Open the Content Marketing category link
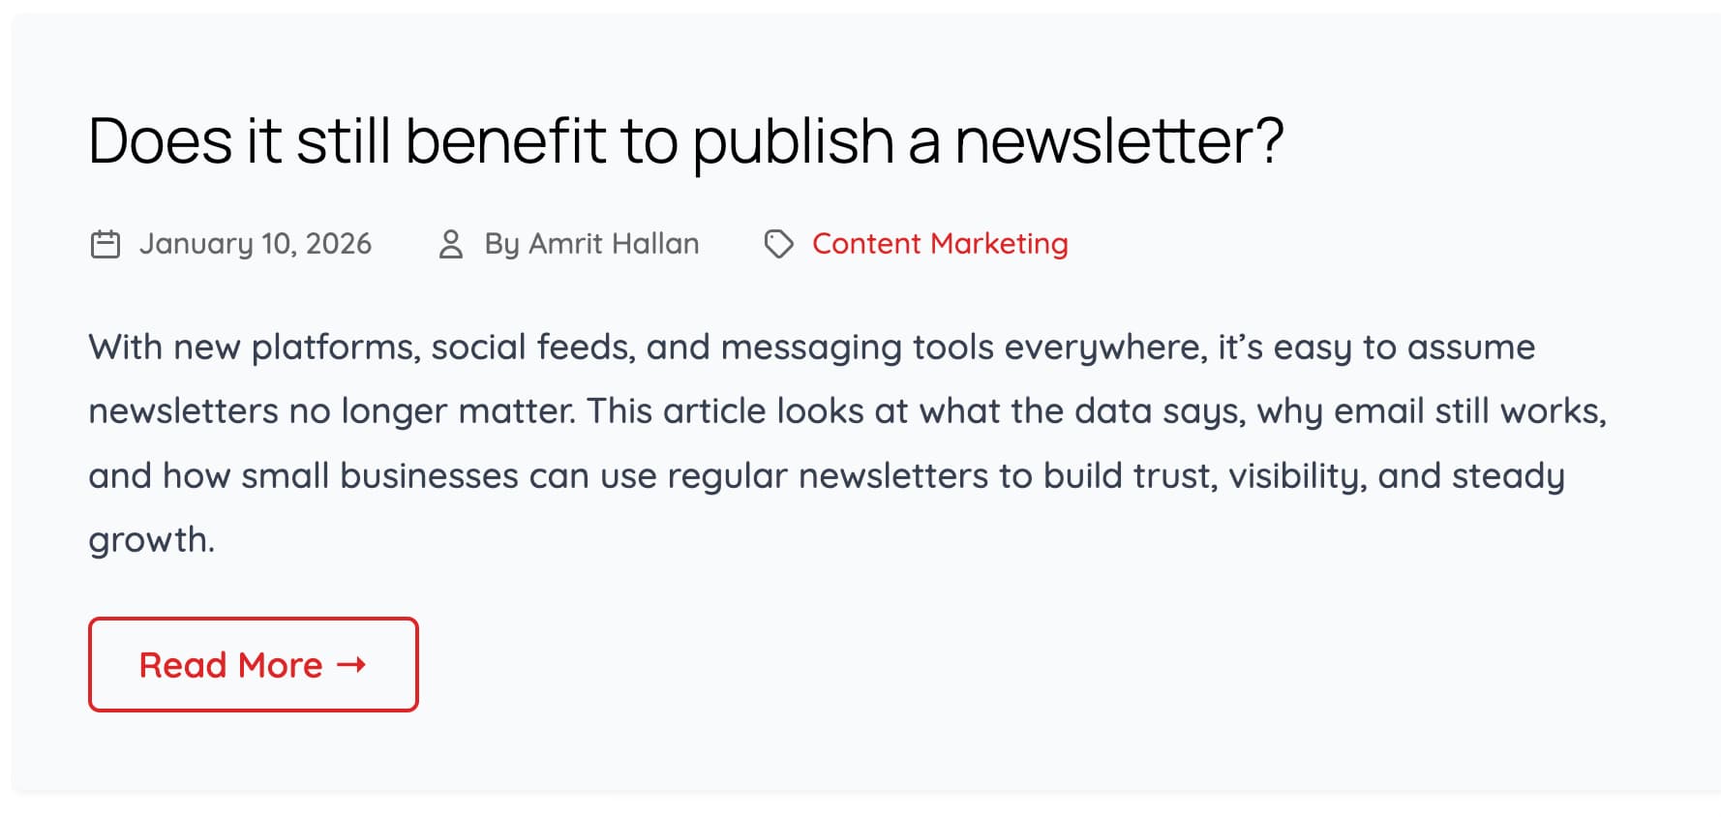Viewport: 1721px width, 817px height. [x=939, y=244]
